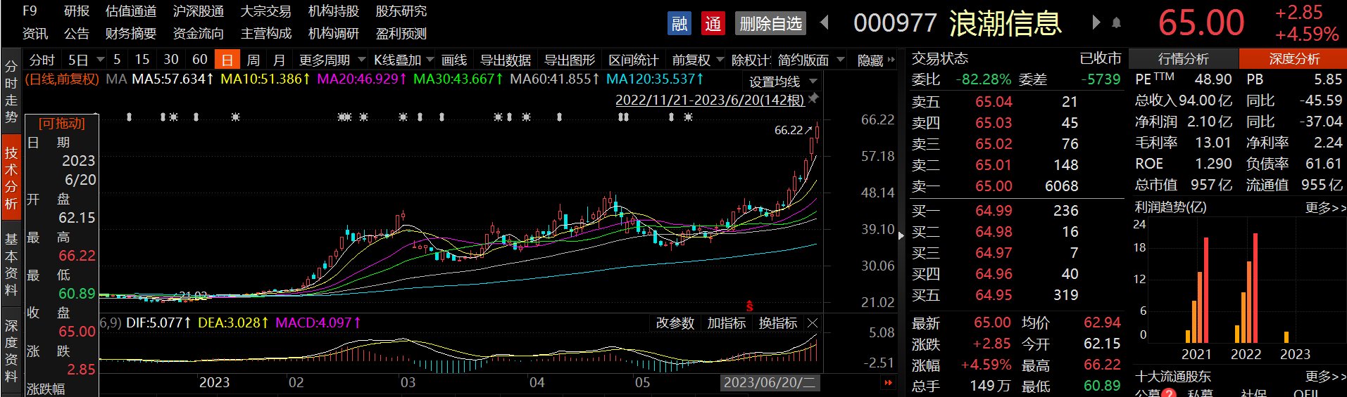Viewport: 1347px width, 397px height.
Task: Open the 资金流向 menu item
Action: tap(199, 34)
